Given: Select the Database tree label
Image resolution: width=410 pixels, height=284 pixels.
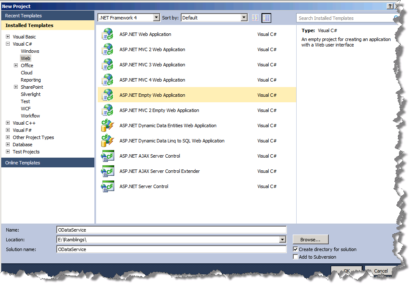Looking at the screenshot, I should (x=22, y=145).
